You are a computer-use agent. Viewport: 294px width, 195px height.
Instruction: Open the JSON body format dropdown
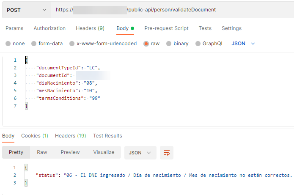243,44
